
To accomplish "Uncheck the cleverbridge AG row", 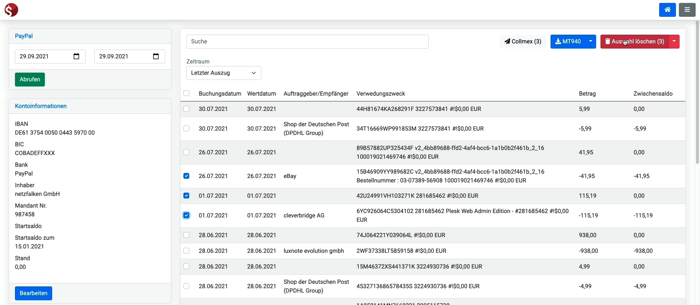I will coord(186,215).
